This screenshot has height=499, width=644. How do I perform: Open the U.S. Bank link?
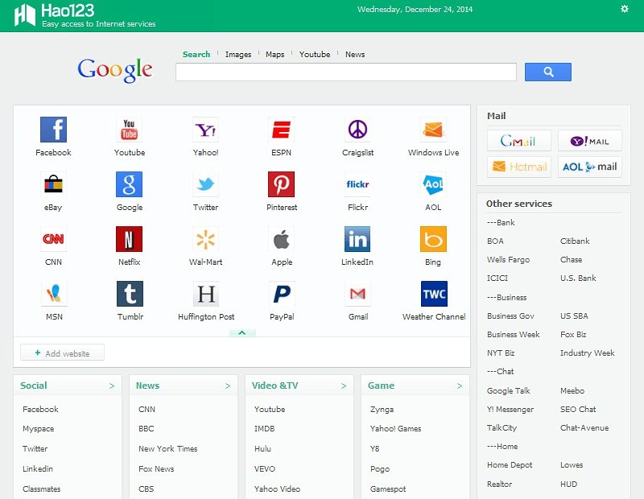tap(578, 278)
